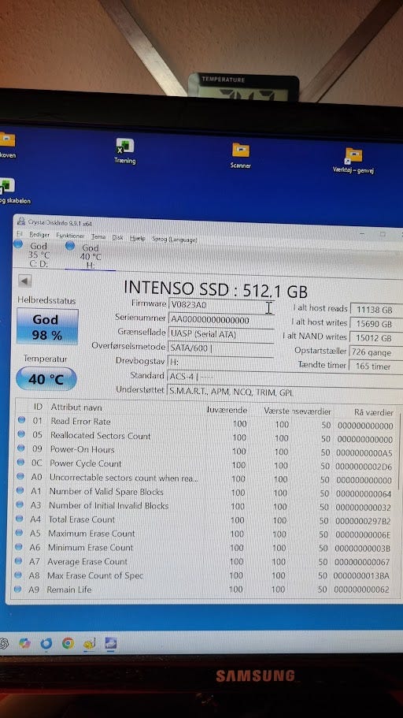Open the Tema menu
This screenshot has width=403, height=718.
tap(98, 236)
